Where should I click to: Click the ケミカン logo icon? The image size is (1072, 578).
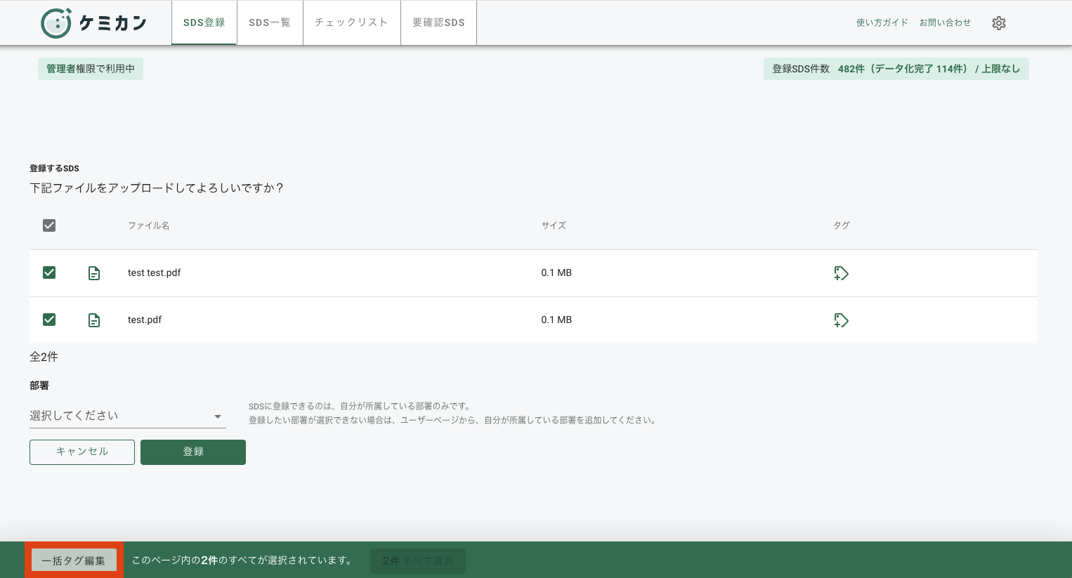pos(56,23)
